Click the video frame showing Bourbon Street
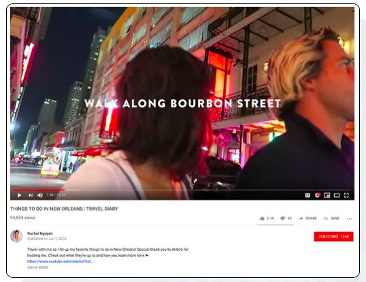366x282 pixels. click(182, 98)
